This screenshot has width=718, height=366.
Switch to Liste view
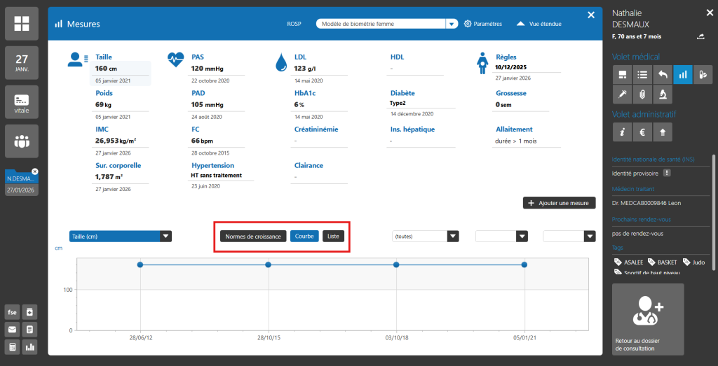(333, 237)
